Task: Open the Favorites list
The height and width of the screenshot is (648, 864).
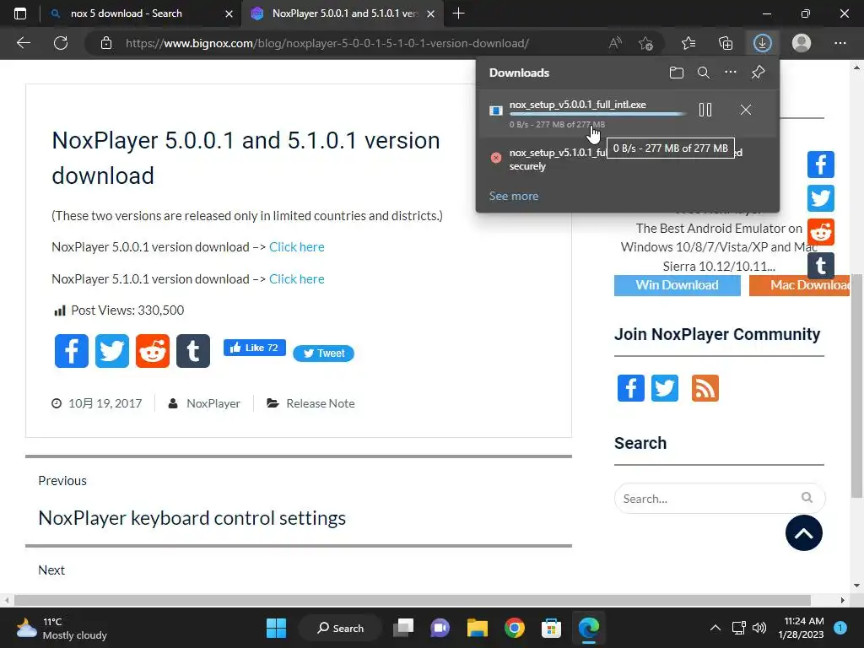Action: coord(688,43)
